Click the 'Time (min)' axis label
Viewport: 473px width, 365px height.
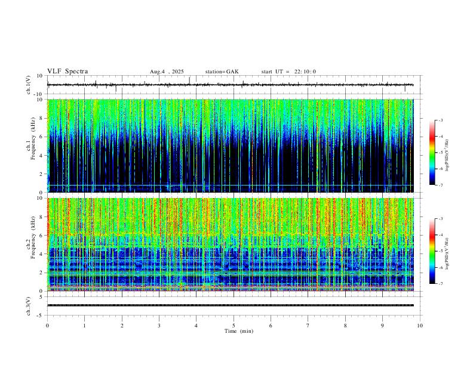[239, 331]
